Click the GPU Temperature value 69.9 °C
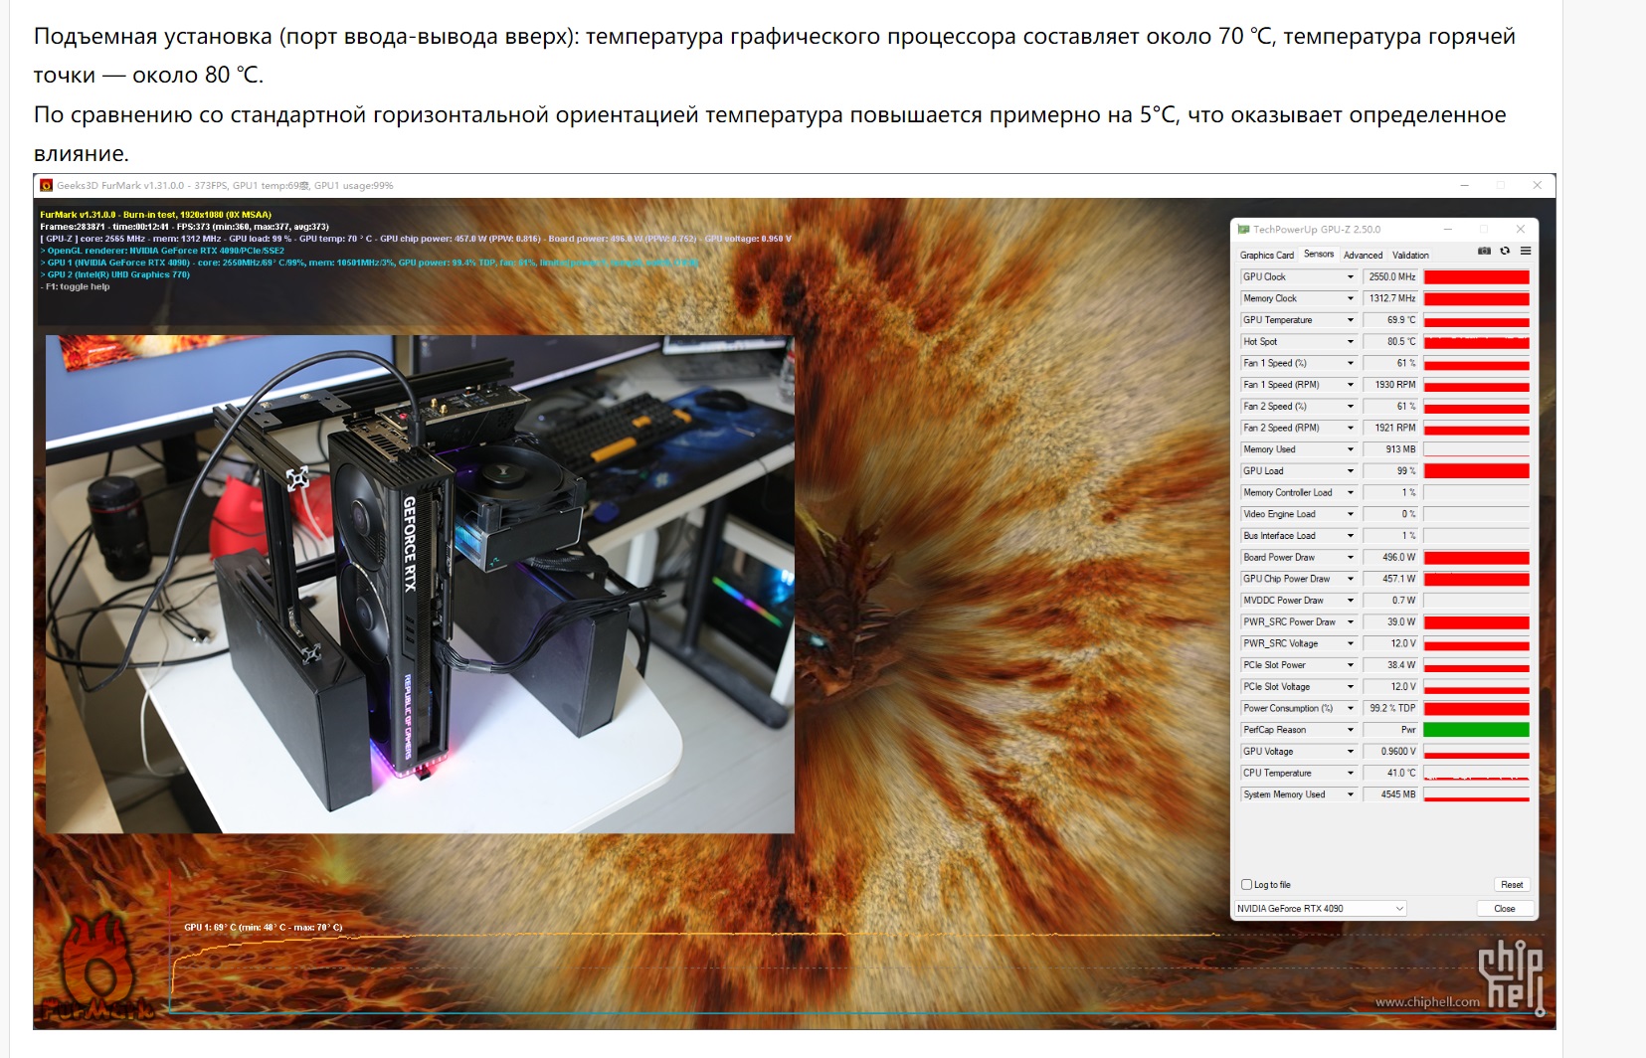Viewport: 1646px width, 1058px height. (x=1390, y=320)
